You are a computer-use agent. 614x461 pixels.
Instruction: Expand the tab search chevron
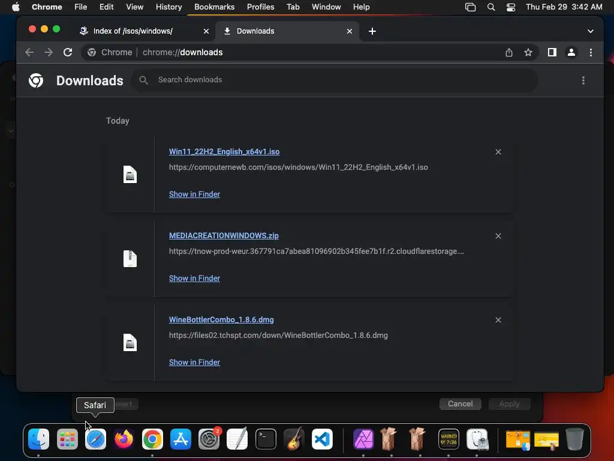pyautogui.click(x=590, y=31)
